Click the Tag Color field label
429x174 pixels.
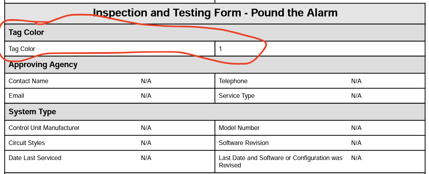pyautogui.click(x=22, y=49)
